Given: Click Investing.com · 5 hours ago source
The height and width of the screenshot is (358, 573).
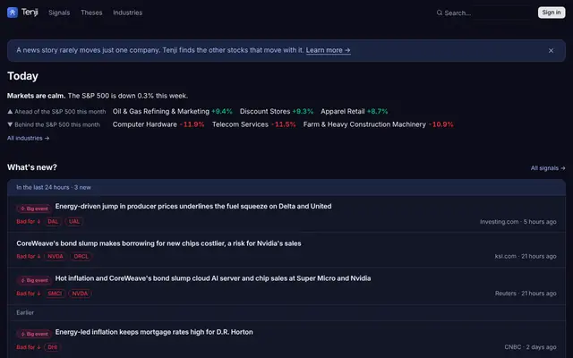Looking at the screenshot, I should pyautogui.click(x=518, y=222).
